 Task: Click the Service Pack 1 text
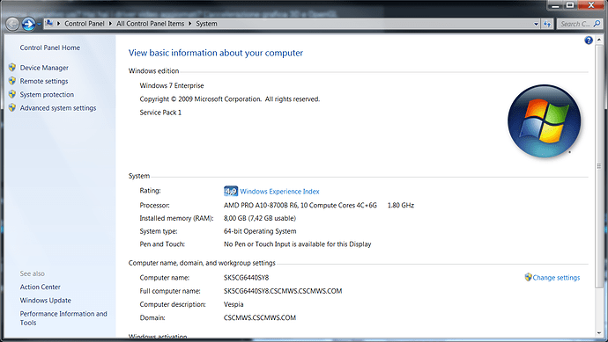click(x=160, y=113)
